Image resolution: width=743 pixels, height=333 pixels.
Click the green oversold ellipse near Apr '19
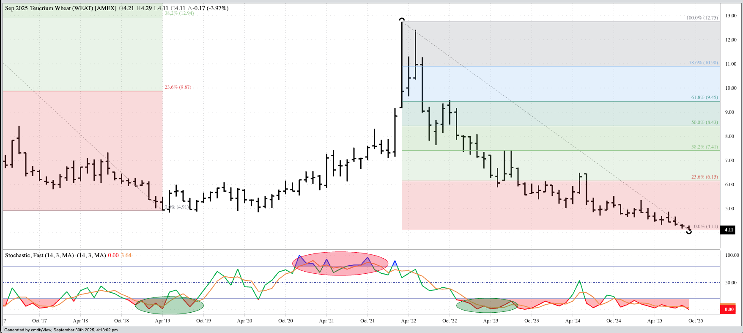(169, 305)
